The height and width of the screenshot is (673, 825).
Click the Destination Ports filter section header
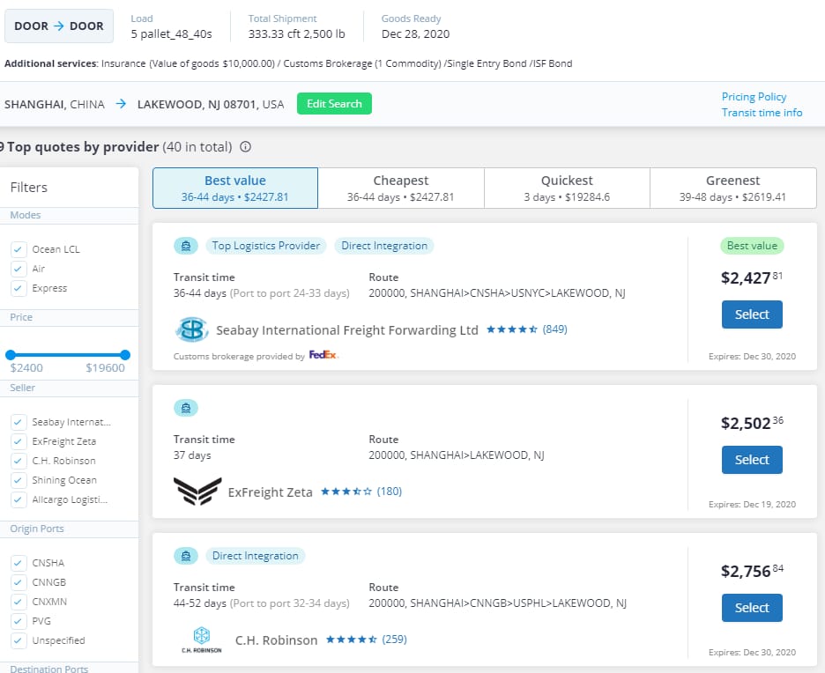click(69, 669)
